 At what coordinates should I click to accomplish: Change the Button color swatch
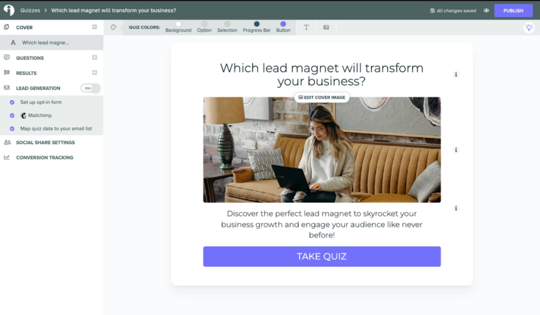pos(283,24)
